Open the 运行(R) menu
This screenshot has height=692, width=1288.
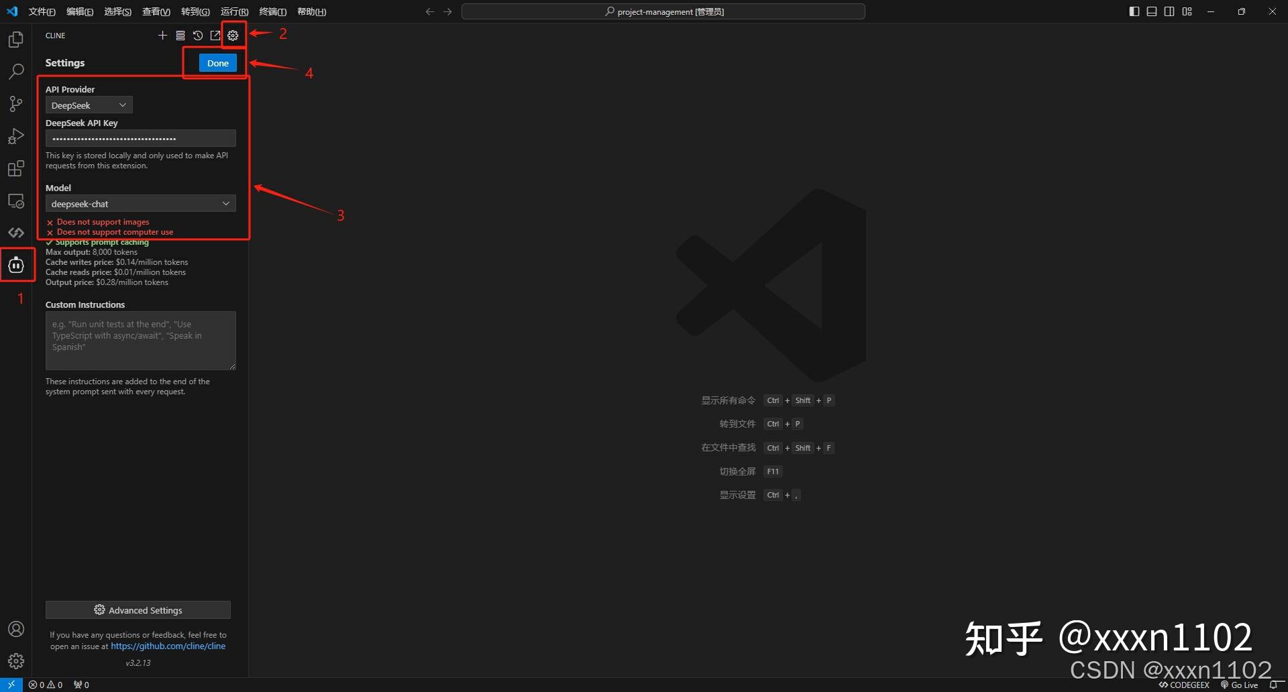tap(233, 11)
